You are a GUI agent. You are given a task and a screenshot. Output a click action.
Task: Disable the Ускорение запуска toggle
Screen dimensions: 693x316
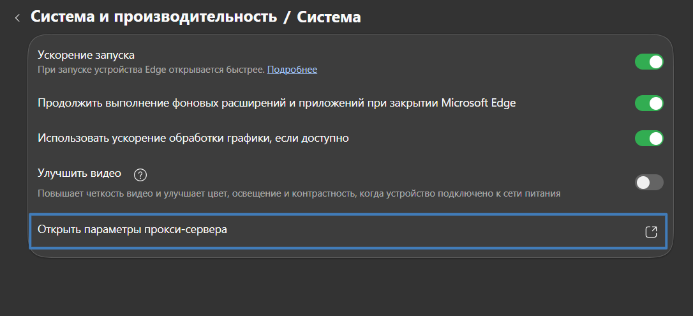(649, 62)
